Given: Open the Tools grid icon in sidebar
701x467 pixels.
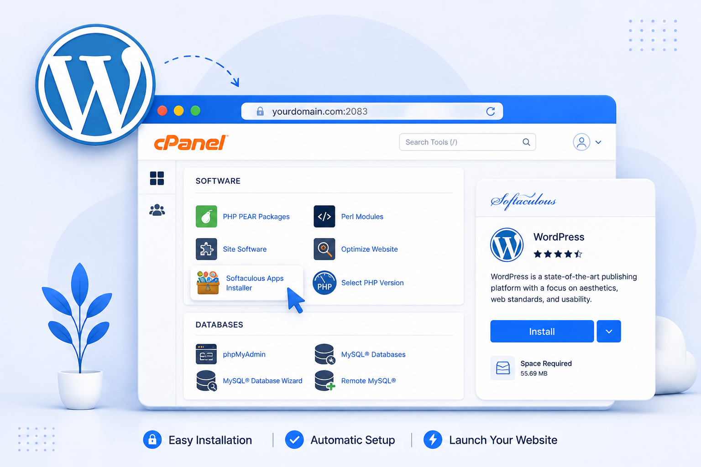Looking at the screenshot, I should pos(157,178).
